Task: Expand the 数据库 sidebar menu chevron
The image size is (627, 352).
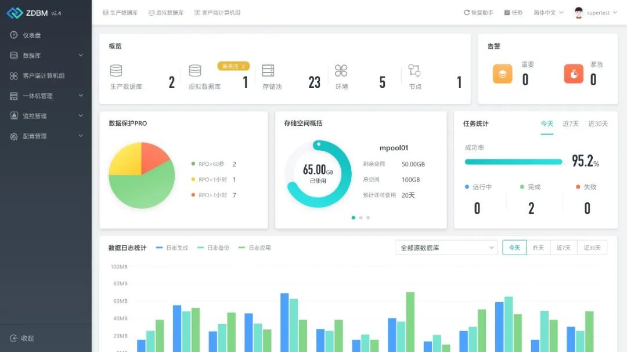Action: click(x=81, y=55)
